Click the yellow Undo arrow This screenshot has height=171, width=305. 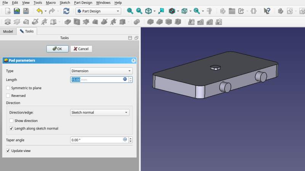tap(40, 11)
